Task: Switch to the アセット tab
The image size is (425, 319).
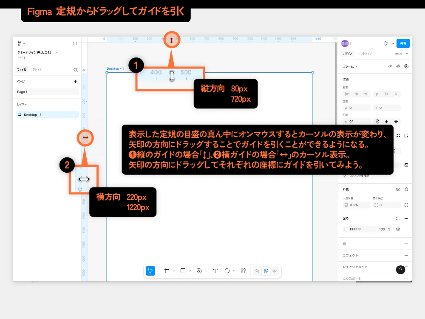Action: [37, 70]
